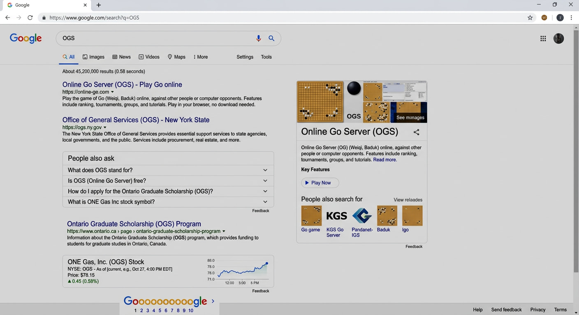Open the Chrome three-dot menu
The image size is (579, 315).
(571, 18)
